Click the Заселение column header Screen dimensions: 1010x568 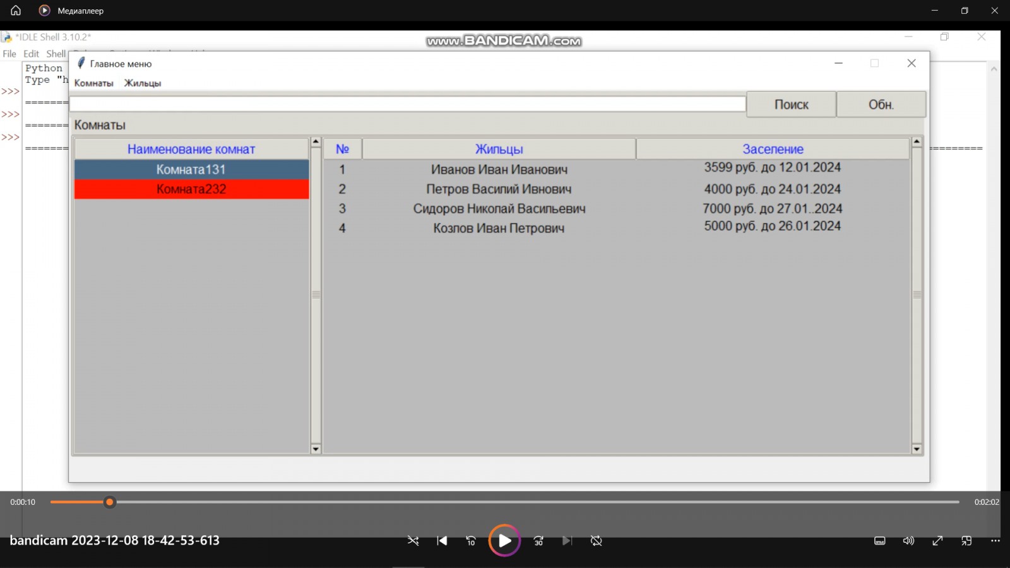pyautogui.click(x=773, y=149)
